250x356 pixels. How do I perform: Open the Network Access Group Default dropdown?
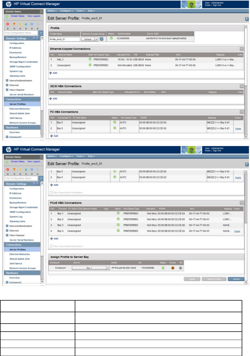[90, 39]
